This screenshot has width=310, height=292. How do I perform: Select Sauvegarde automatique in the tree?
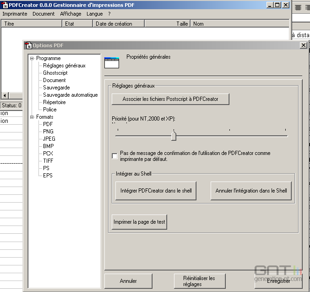(71, 95)
